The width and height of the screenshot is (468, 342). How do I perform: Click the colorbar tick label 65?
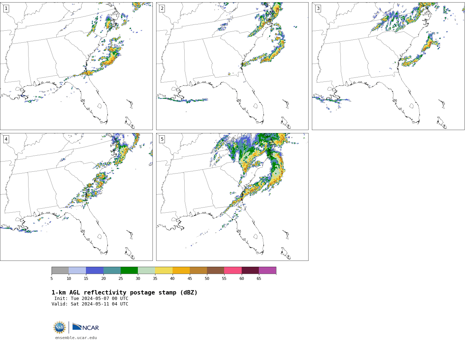(x=259, y=278)
